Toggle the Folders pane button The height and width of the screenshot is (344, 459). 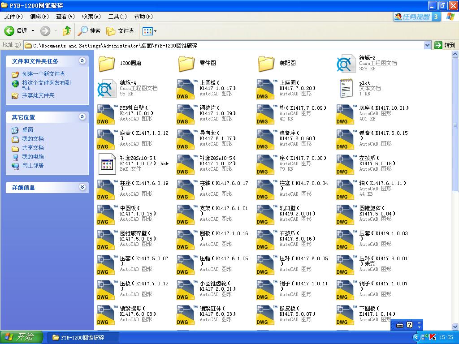[120, 31]
